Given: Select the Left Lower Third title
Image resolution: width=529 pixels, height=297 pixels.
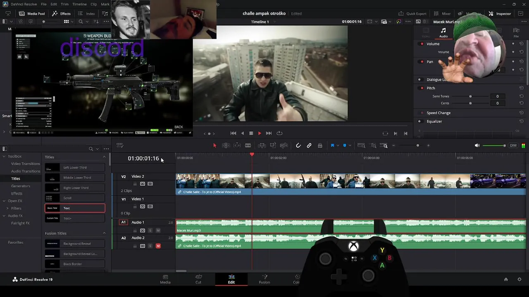Looking at the screenshot, I should [75, 167].
